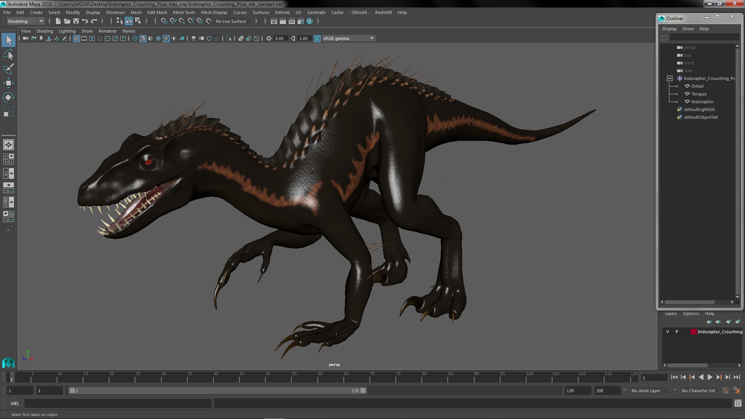Create a new scene file
The image size is (745, 419).
pos(58,21)
